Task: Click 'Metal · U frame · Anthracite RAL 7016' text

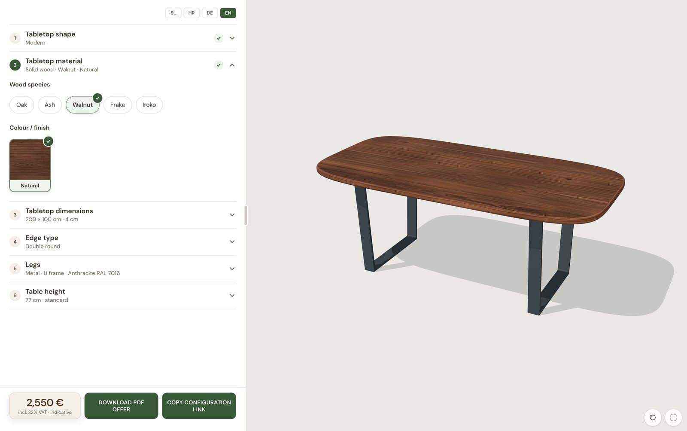Action: [73, 273]
